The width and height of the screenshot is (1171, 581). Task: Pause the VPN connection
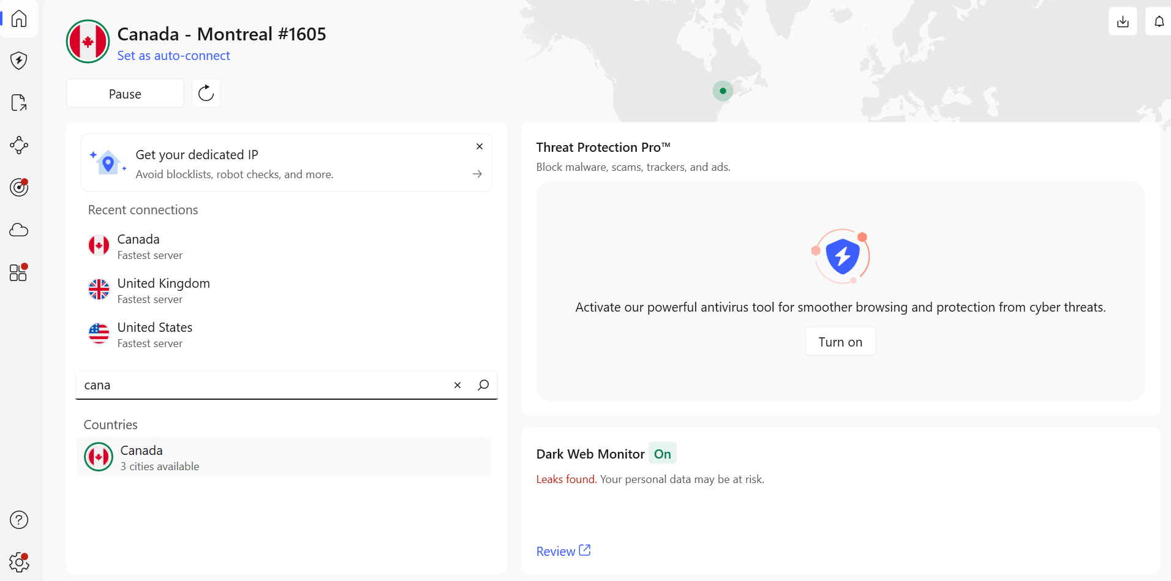(x=125, y=94)
